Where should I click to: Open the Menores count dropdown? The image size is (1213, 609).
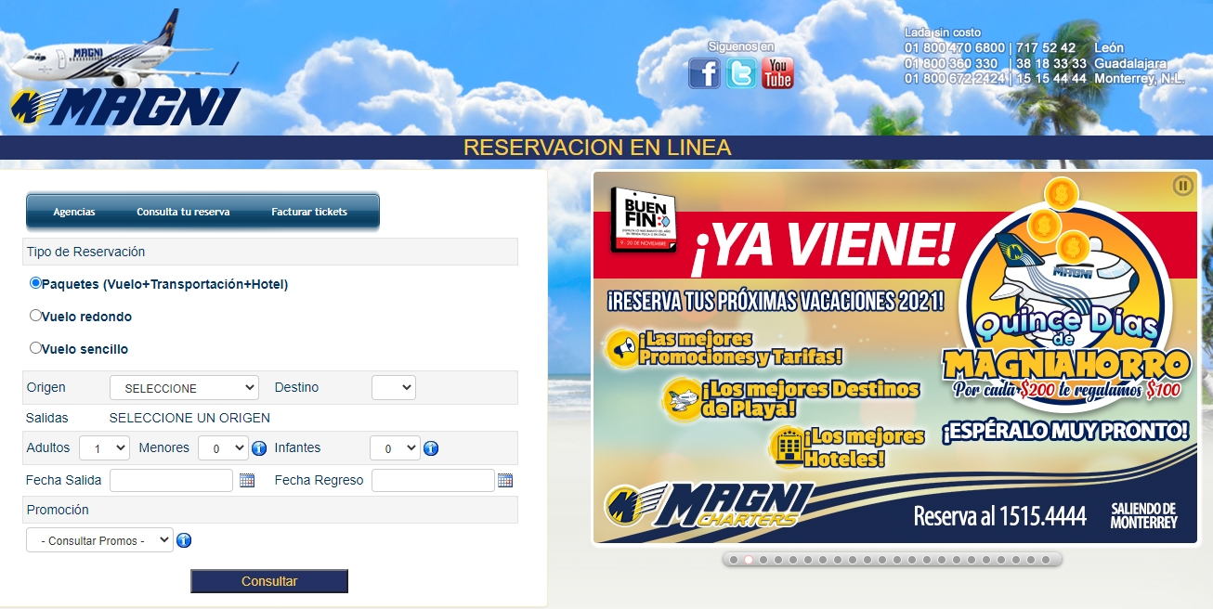tap(223, 448)
